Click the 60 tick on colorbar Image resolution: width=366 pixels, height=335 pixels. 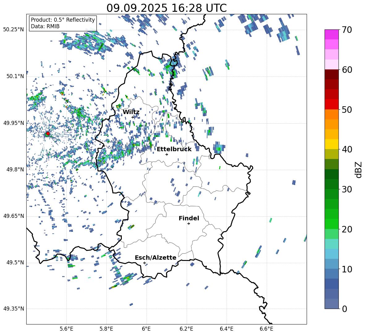coord(347,70)
